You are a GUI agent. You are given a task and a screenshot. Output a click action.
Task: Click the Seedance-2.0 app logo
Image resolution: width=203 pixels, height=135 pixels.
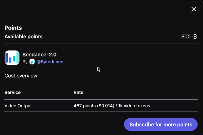coord(12,58)
